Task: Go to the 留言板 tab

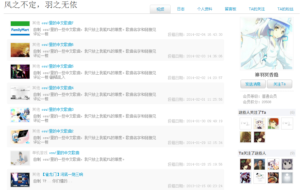Action: pyautogui.click(x=230, y=9)
